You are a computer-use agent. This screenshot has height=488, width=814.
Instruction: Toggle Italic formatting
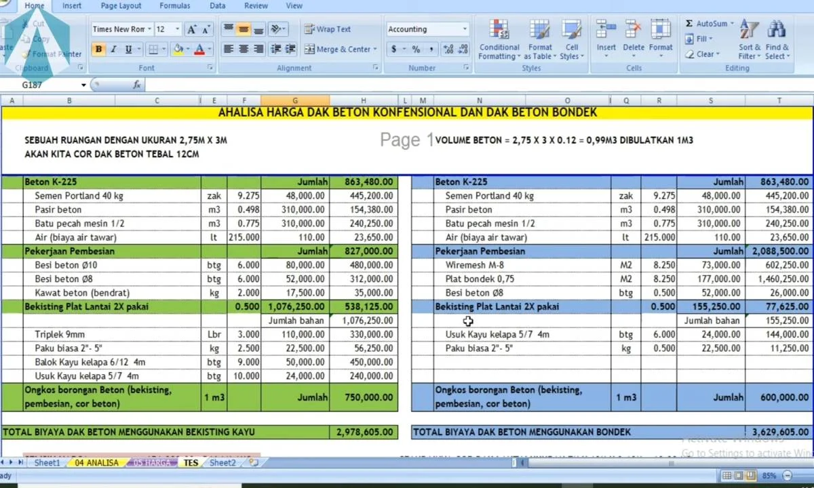113,49
